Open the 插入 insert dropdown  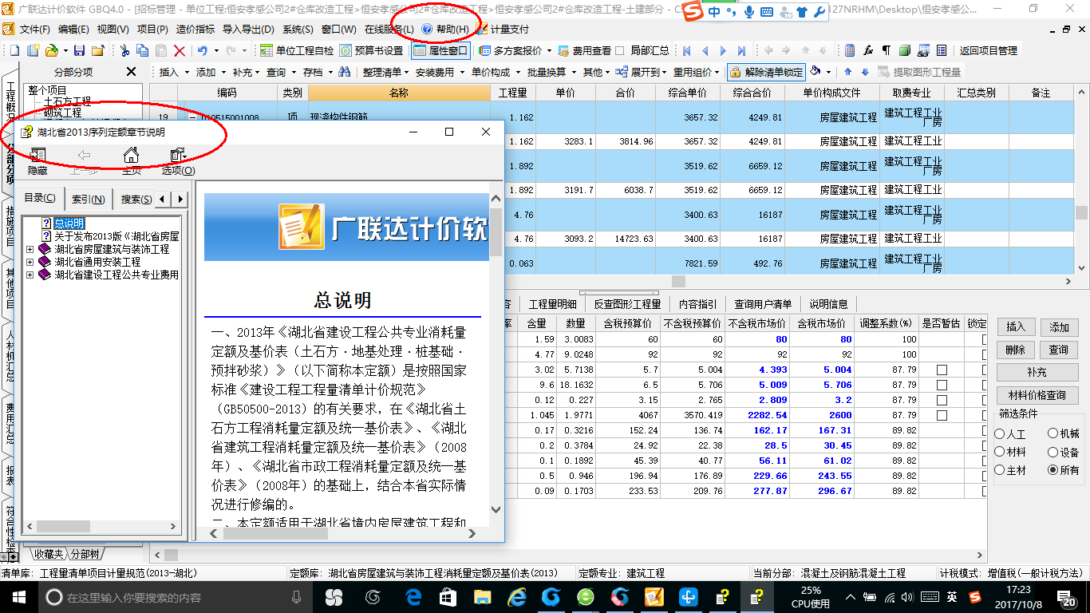click(x=174, y=72)
